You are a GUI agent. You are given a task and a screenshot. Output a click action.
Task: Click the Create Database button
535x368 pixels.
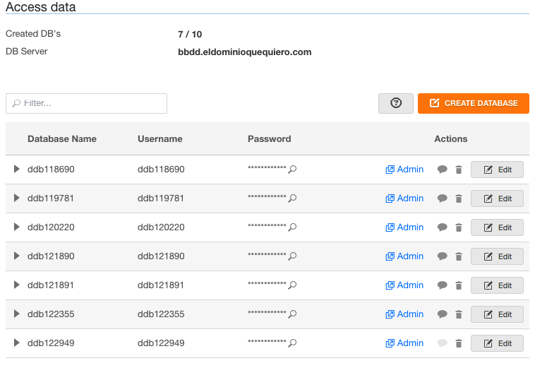(474, 103)
